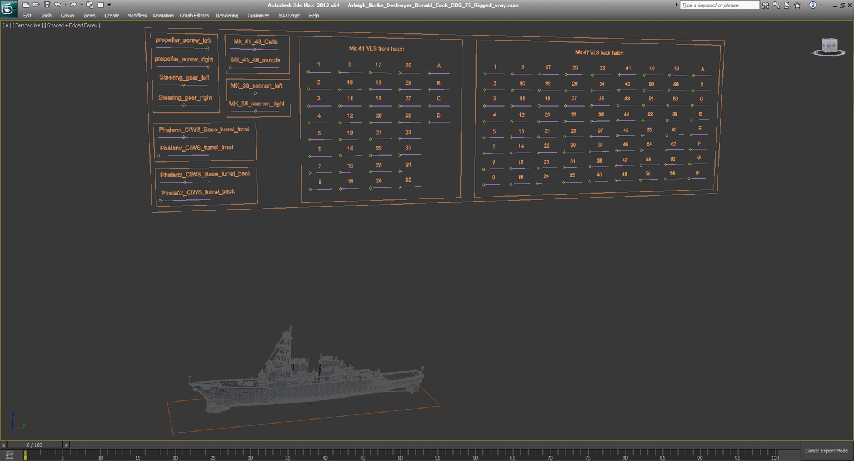Click the Mk_41_48_Cells label
This screenshot has width=854, height=461.
(255, 42)
